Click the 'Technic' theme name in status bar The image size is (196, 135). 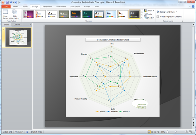(19, 132)
